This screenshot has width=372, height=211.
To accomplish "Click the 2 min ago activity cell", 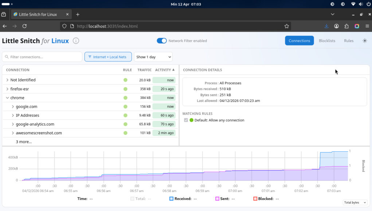I will click(x=164, y=133).
